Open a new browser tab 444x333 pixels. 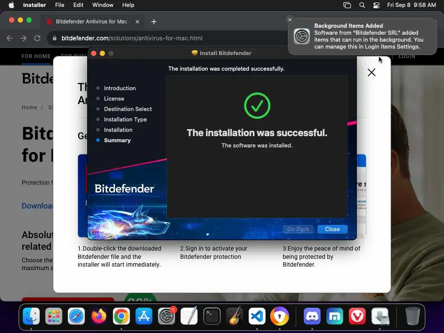click(x=154, y=22)
